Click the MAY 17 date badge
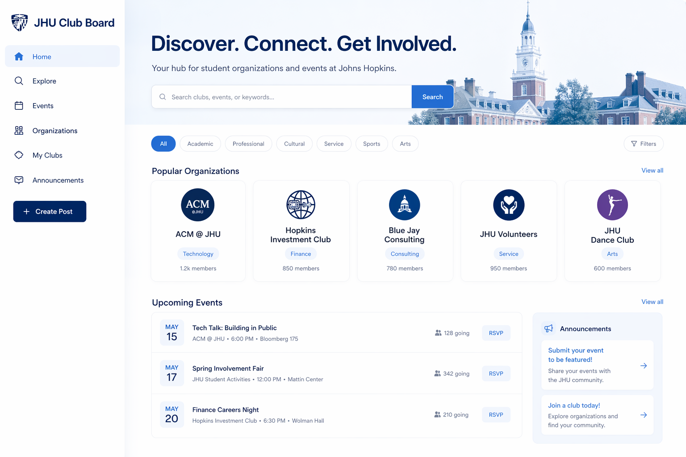The width and height of the screenshot is (686, 457). [172, 374]
